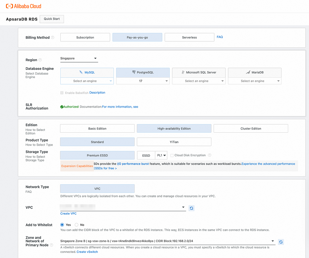Image resolution: width=309 pixels, height=258 pixels.
Task: Choose Serverless billing method
Action: tap(190, 37)
